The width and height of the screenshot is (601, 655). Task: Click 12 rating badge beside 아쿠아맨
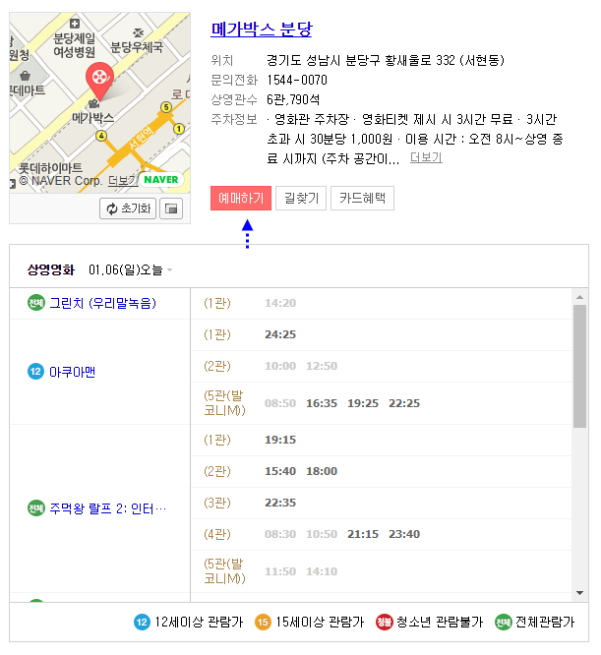(x=36, y=372)
